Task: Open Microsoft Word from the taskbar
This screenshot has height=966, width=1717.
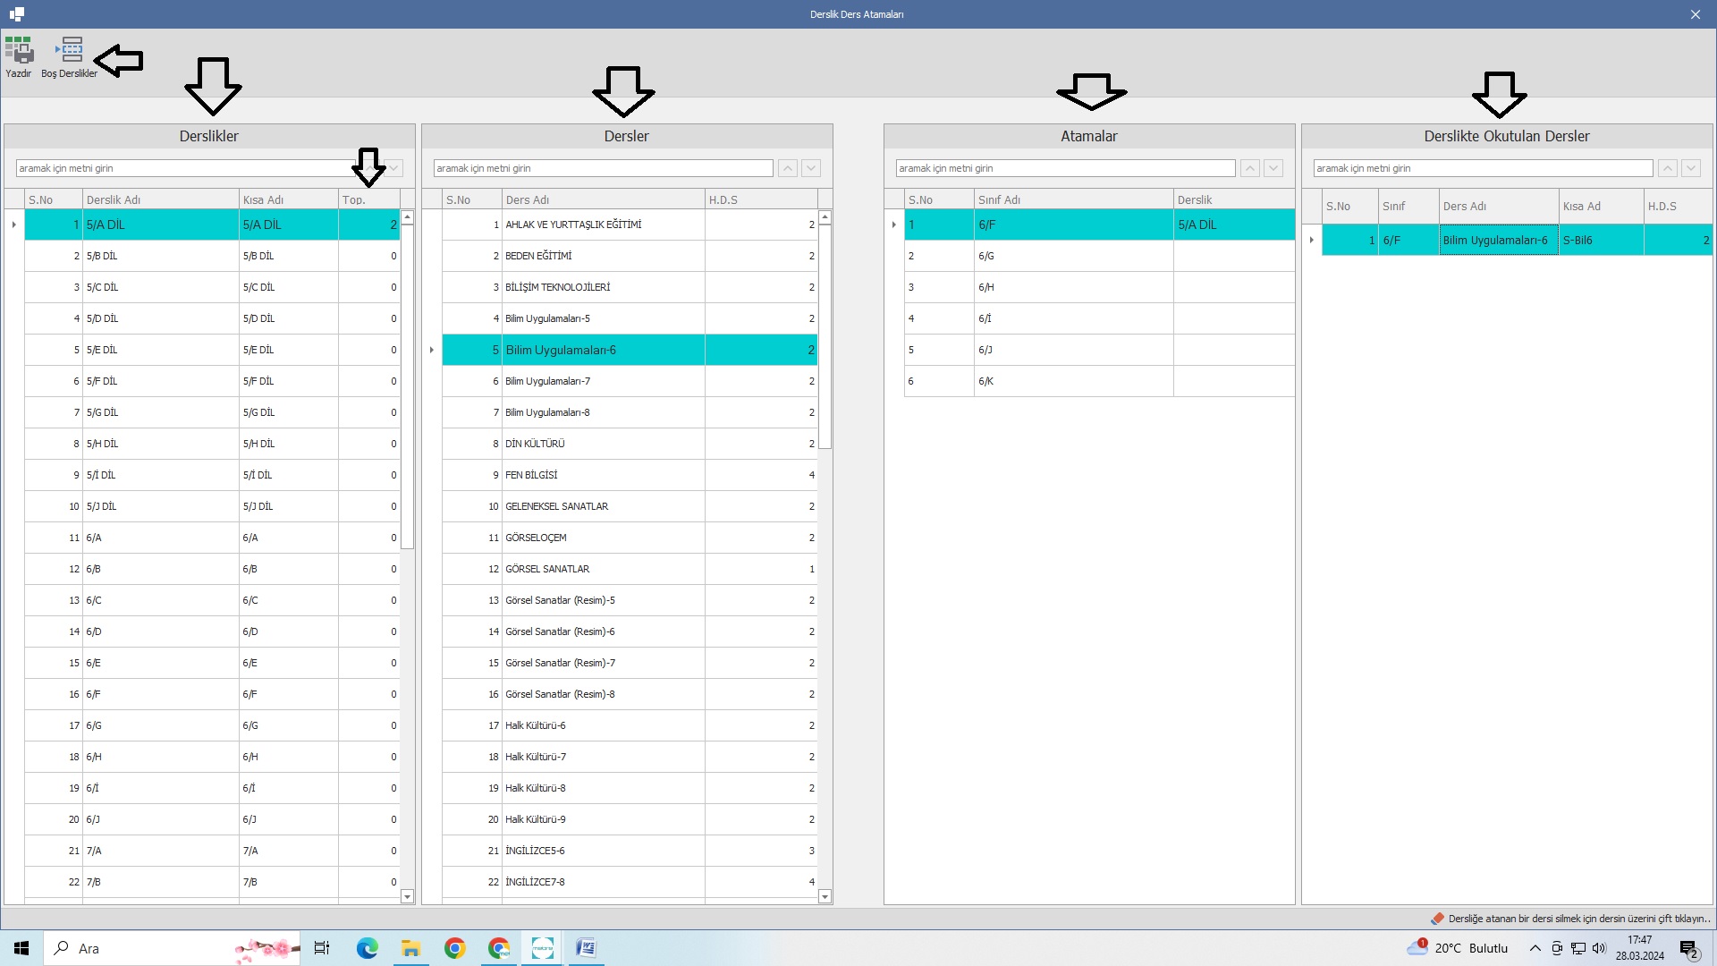Action: (586, 948)
